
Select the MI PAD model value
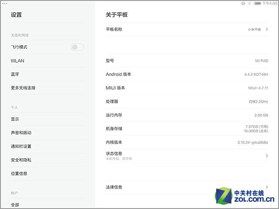(x=262, y=61)
